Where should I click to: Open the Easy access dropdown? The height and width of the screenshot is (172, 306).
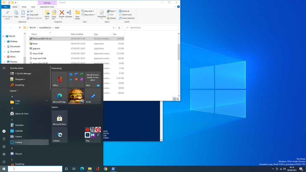click(88, 15)
